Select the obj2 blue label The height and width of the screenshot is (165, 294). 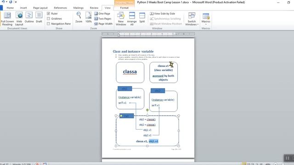(x=158, y=91)
